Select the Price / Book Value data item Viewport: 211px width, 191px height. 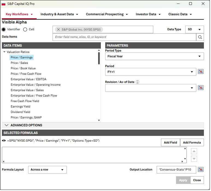23,69
